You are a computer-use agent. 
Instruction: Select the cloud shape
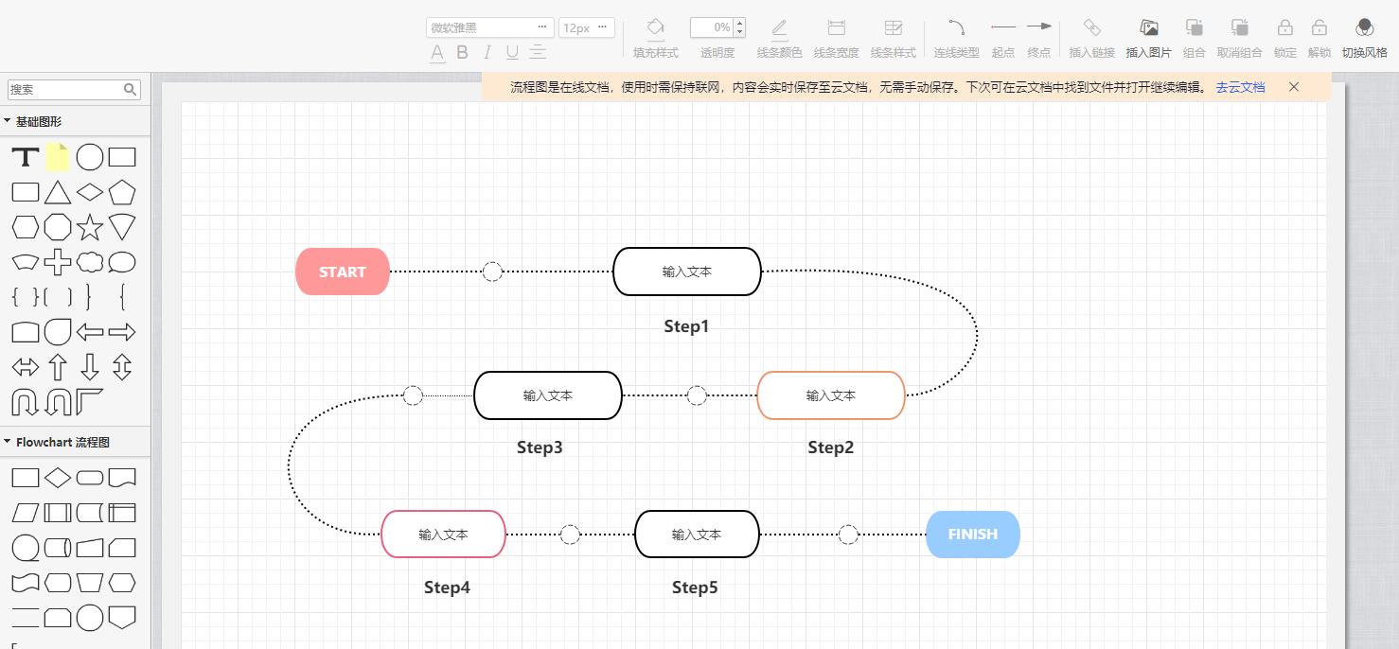(90, 262)
